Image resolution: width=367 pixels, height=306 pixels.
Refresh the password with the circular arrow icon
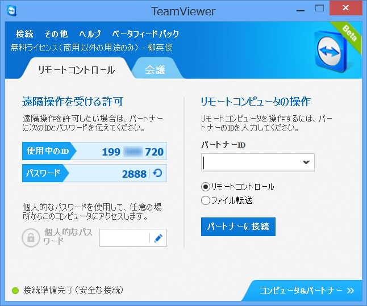point(157,173)
